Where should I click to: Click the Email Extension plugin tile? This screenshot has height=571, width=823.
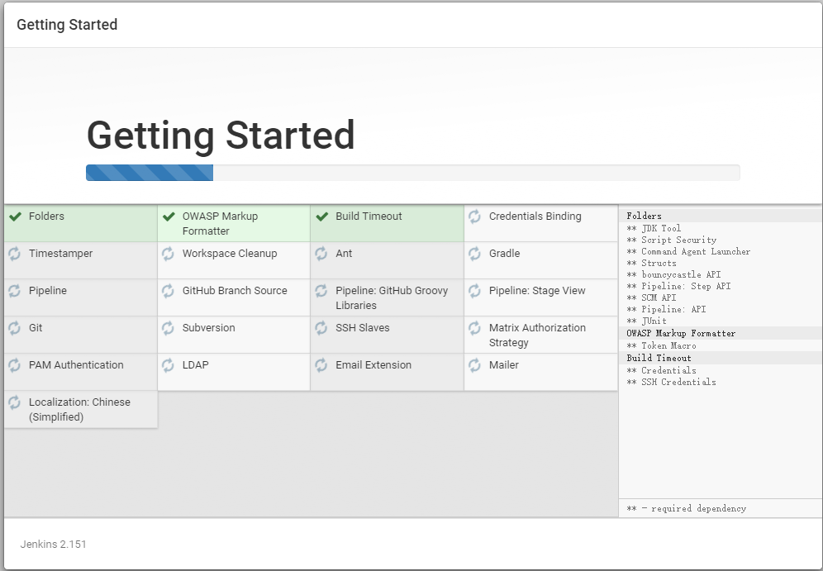pyautogui.click(x=388, y=372)
